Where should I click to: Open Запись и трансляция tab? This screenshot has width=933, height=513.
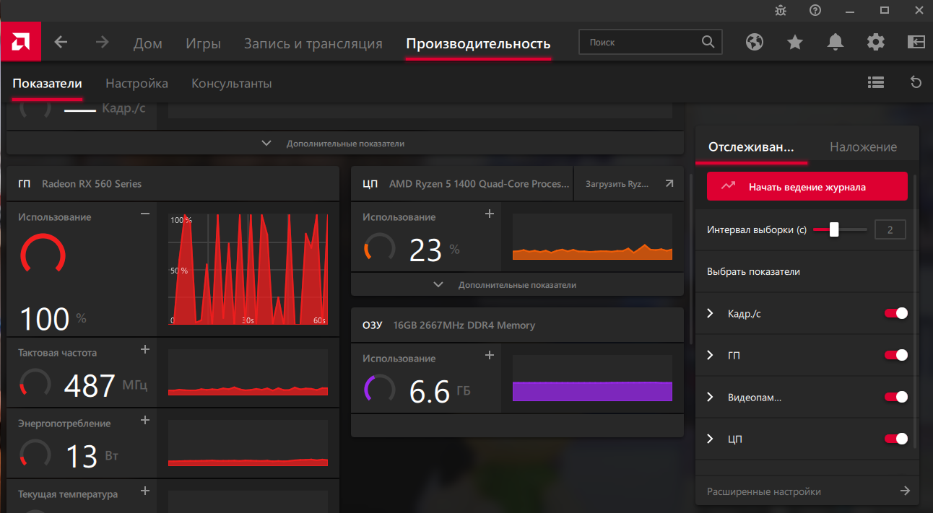(313, 43)
